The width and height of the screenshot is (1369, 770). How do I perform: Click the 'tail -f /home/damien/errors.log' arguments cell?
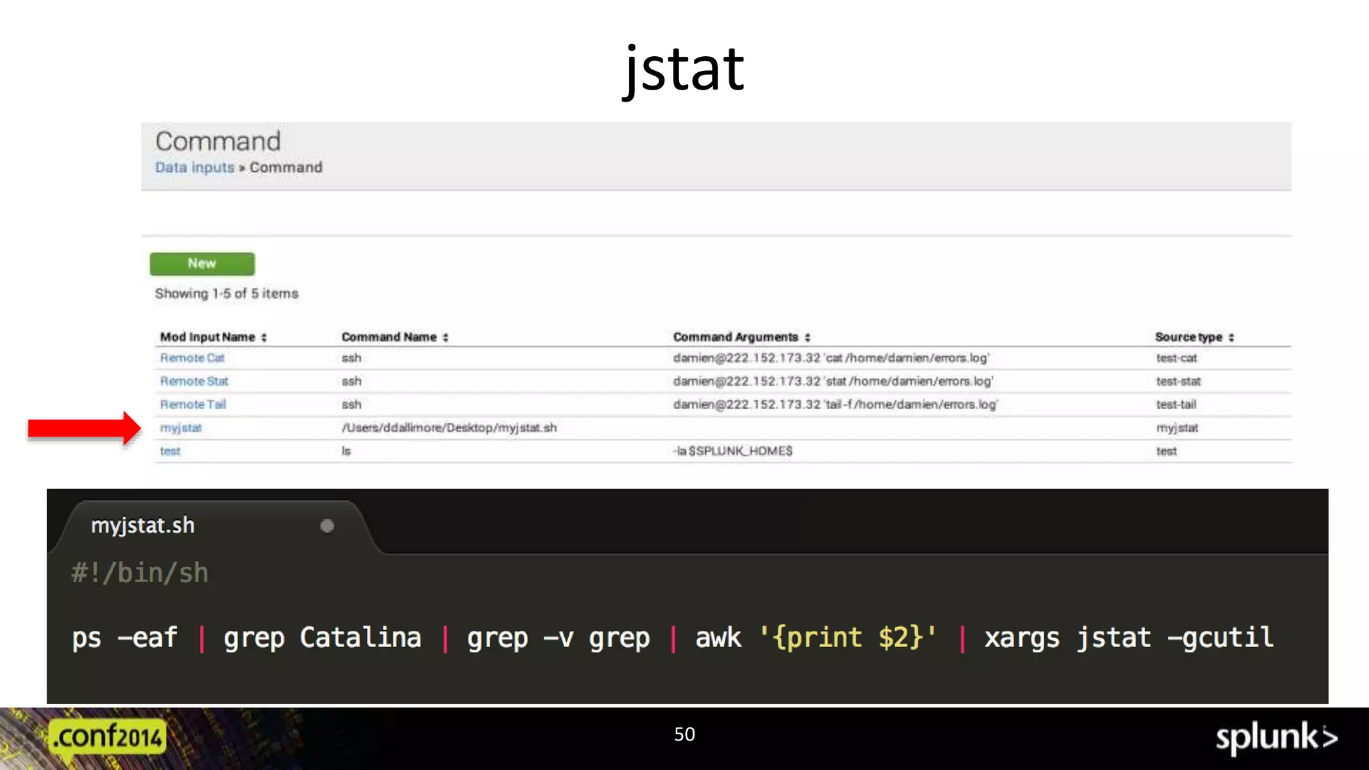pyautogui.click(x=836, y=404)
